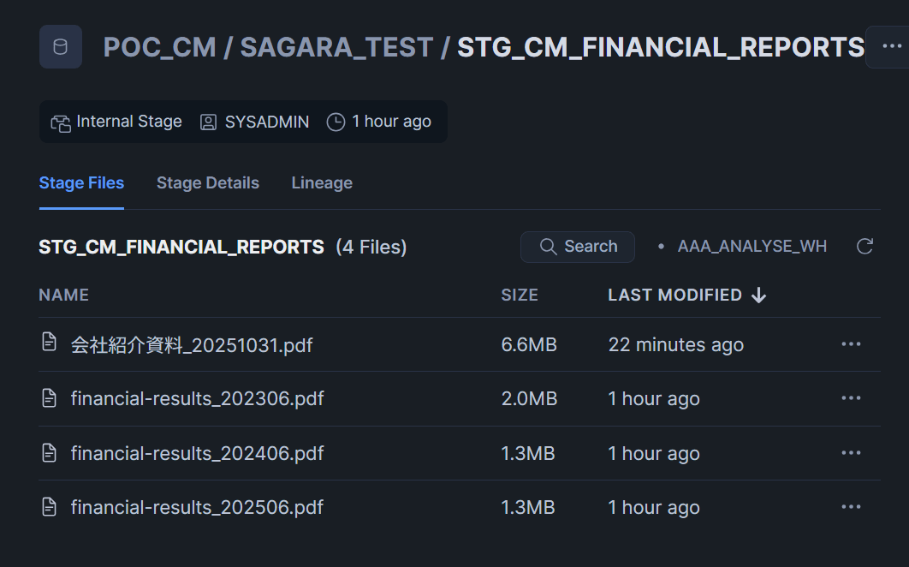Open actions menu for financial-results_202506.pdf
Image resolution: width=909 pixels, height=567 pixels.
851,507
